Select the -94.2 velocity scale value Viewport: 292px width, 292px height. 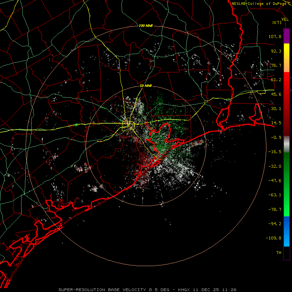click(275, 224)
